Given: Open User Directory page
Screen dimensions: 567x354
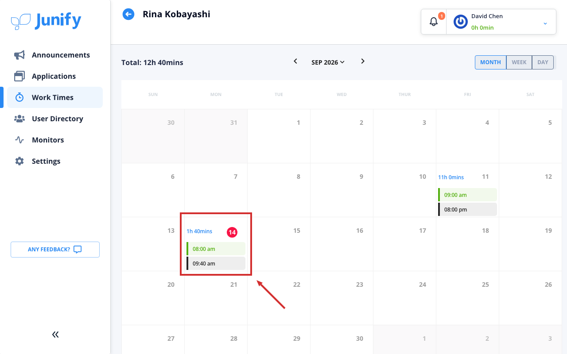Looking at the screenshot, I should 55,119.
